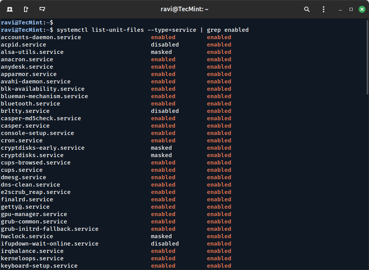Select anydesk.service text

[27, 67]
